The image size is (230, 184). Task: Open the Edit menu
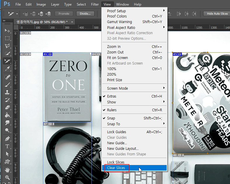[x=29, y=4]
